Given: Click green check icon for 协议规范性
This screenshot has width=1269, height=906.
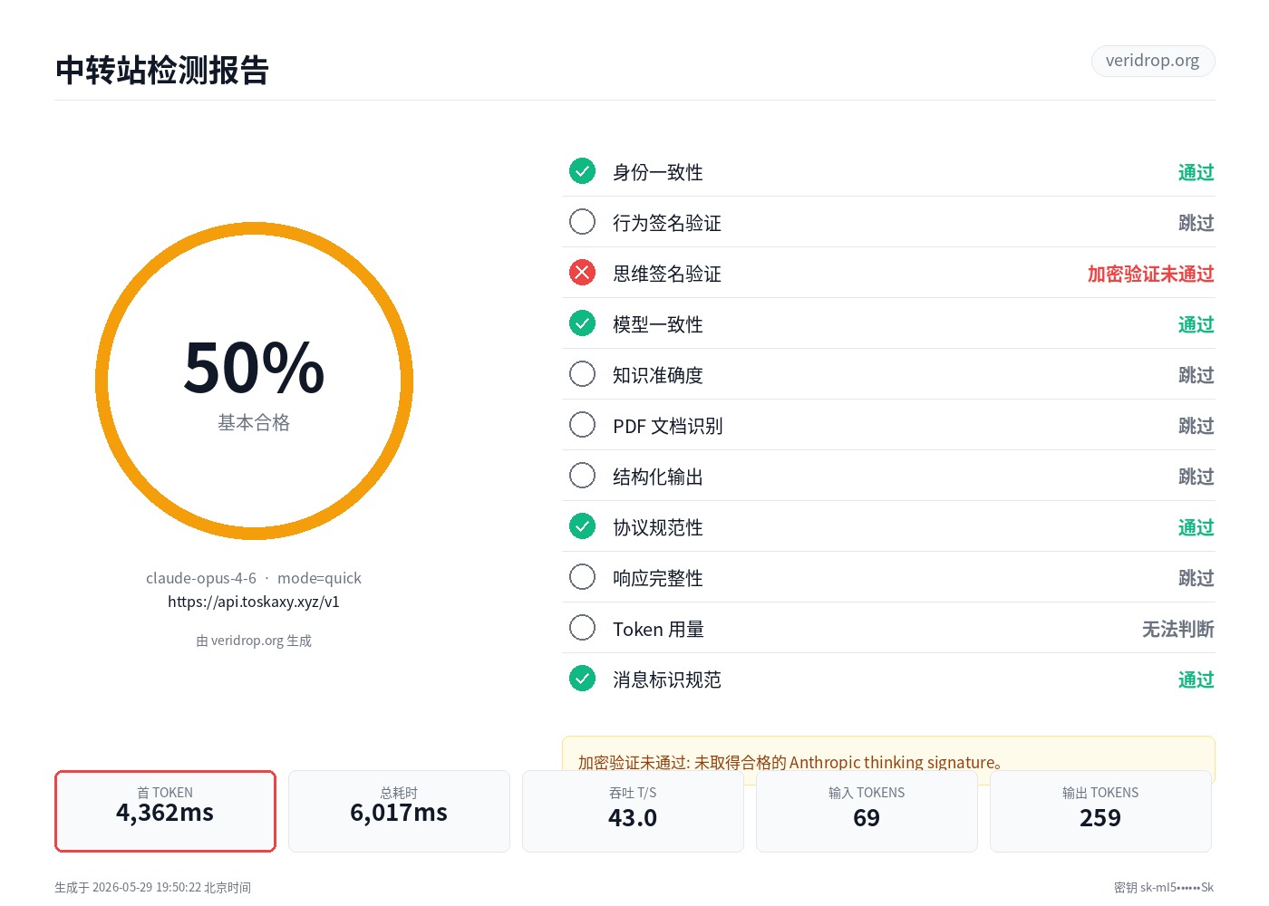Looking at the screenshot, I should click(582, 526).
